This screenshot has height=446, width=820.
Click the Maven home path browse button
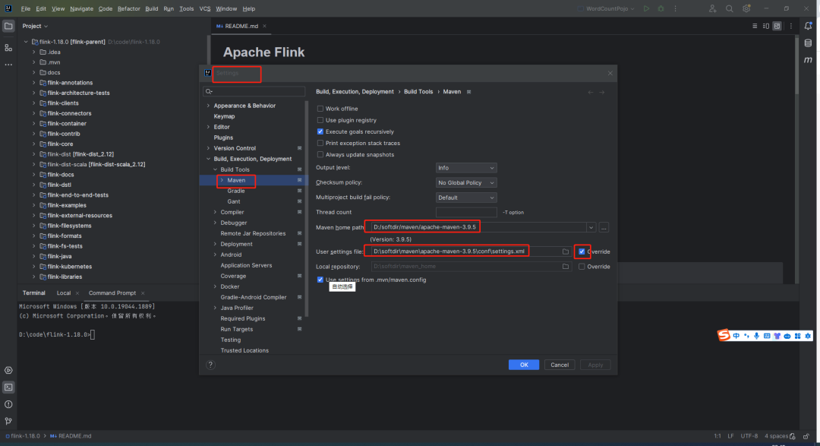tap(604, 228)
